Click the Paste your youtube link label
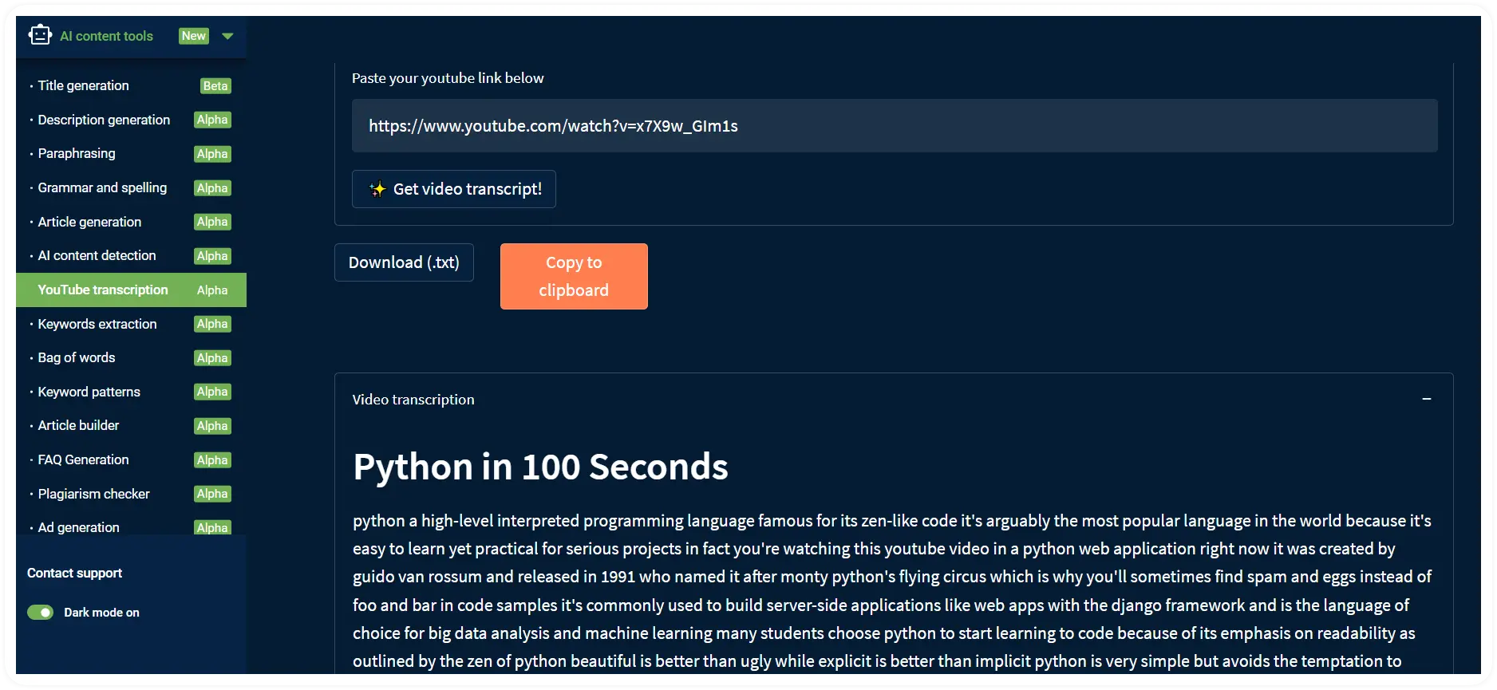 click(448, 78)
